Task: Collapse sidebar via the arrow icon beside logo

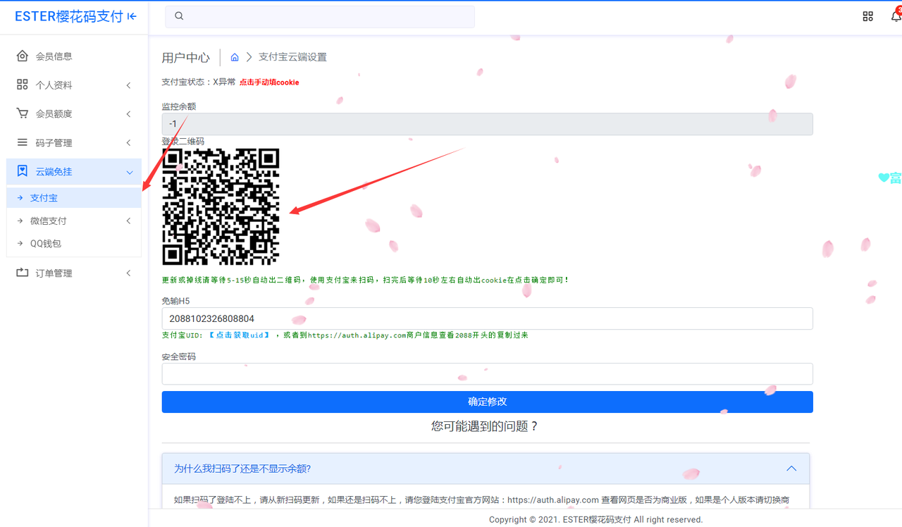Action: [x=132, y=17]
